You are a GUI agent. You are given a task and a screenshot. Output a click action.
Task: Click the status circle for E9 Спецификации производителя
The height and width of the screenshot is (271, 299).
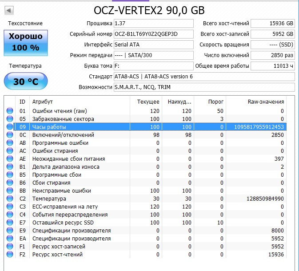(10, 231)
